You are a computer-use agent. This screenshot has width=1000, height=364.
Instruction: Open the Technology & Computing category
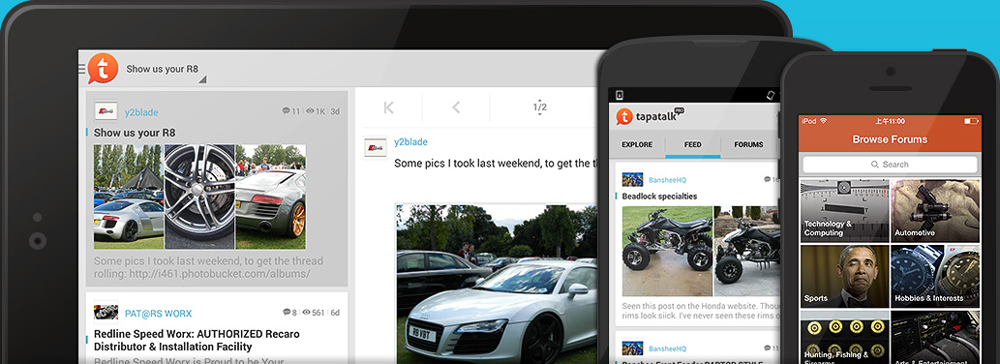[x=844, y=210]
